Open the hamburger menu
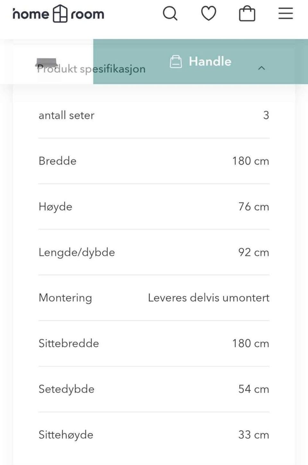 point(286,14)
